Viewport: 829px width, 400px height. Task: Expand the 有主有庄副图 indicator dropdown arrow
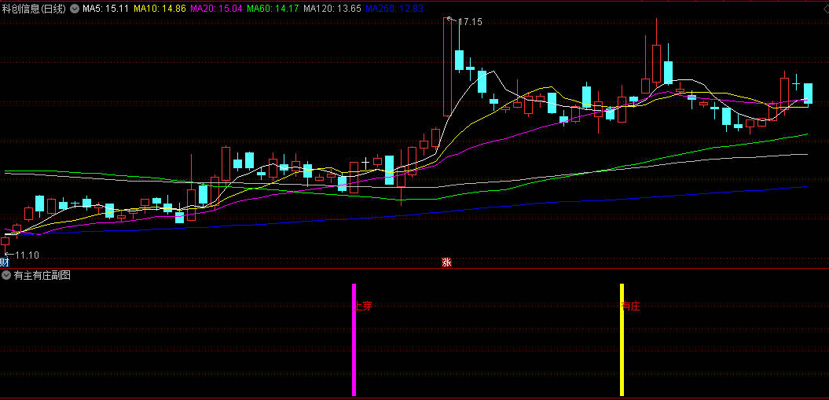pos(6,275)
